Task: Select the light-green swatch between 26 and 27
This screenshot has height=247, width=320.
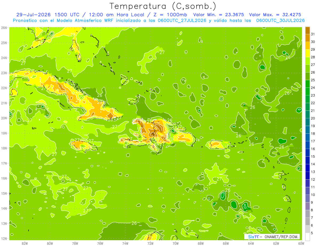Action: 307,68
